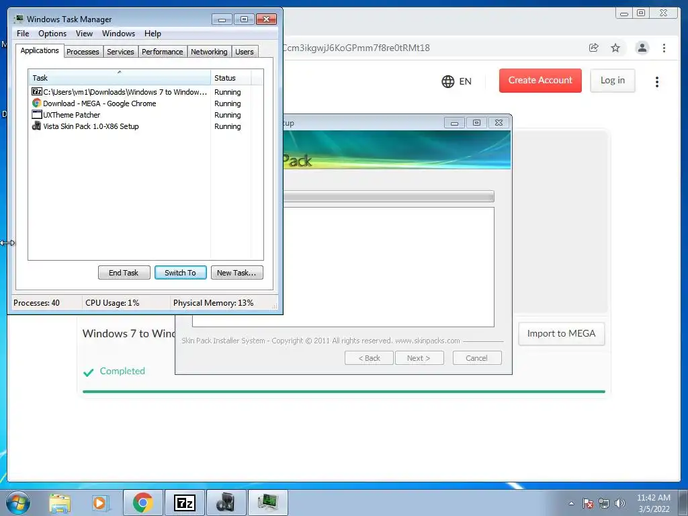688x516 pixels.
Task: Open the Windows Start menu
Action: pyautogui.click(x=18, y=503)
